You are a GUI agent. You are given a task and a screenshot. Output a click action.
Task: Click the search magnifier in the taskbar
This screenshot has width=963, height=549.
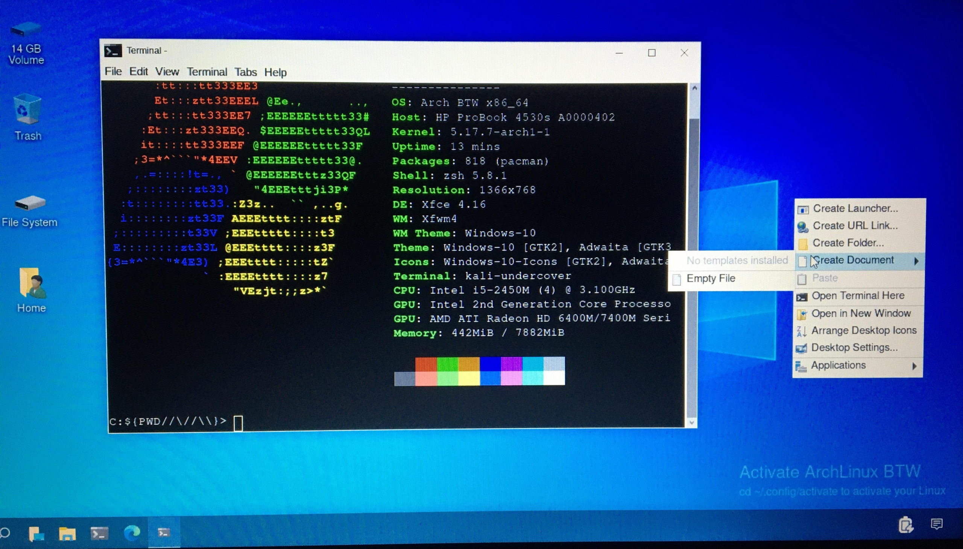(5, 533)
